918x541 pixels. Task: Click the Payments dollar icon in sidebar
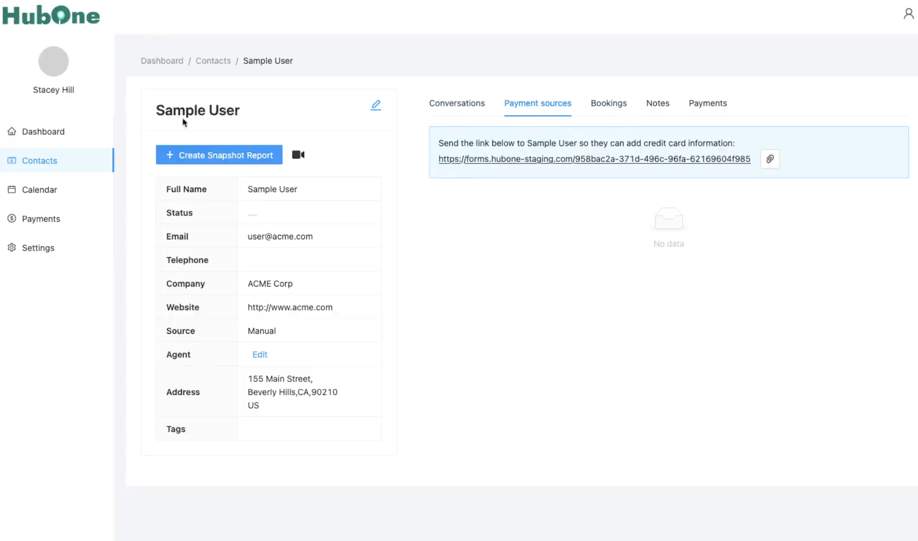point(12,219)
